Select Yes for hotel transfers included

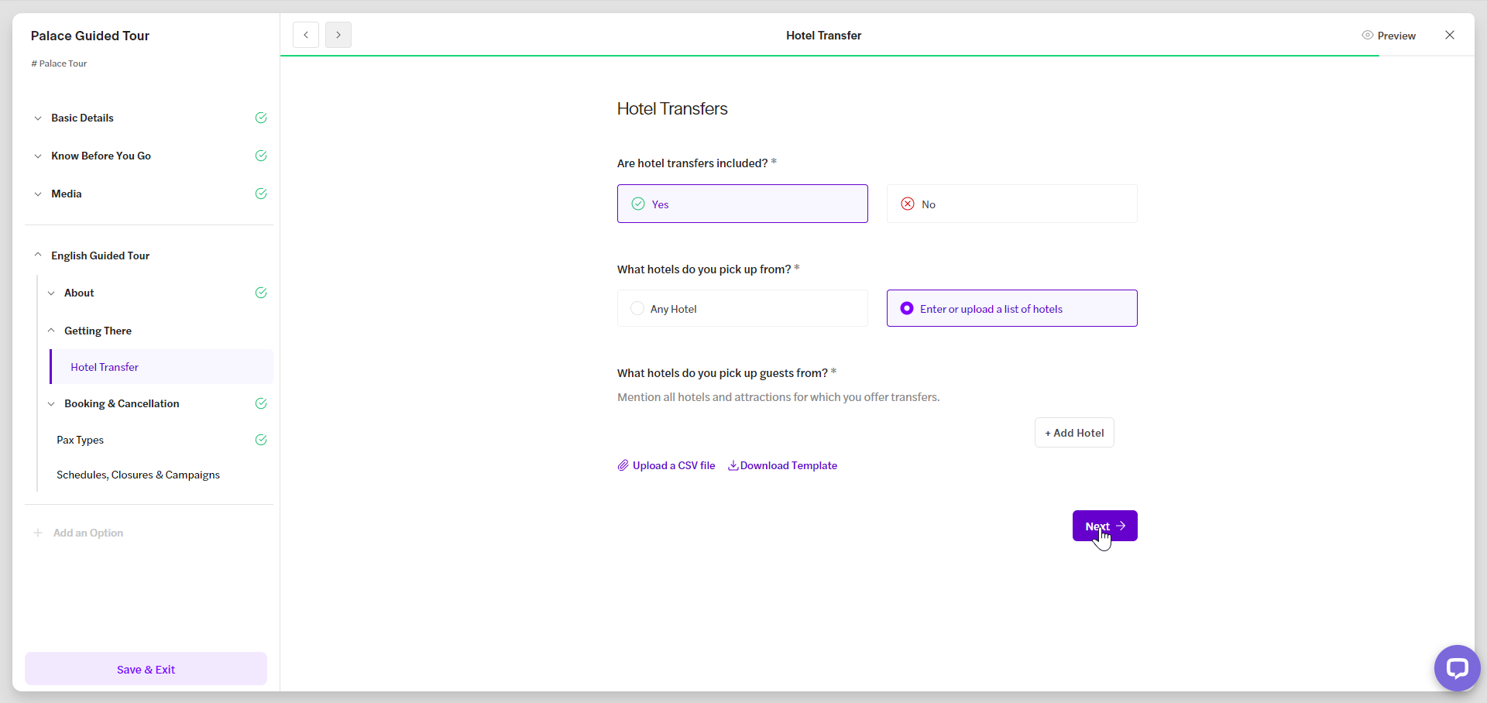tap(743, 204)
